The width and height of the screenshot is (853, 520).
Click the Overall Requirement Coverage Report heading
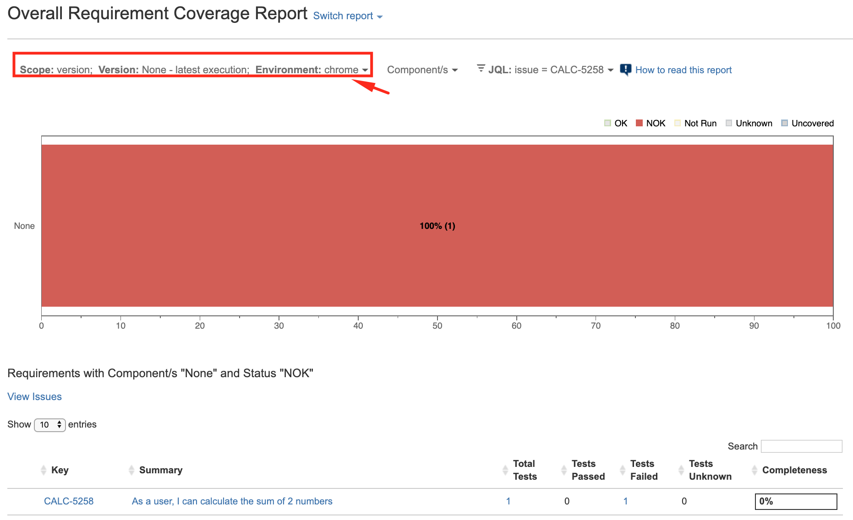click(158, 14)
